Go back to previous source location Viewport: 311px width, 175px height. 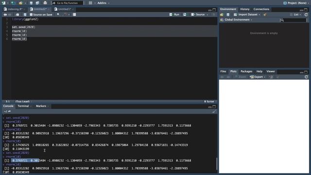[x=5, y=15]
